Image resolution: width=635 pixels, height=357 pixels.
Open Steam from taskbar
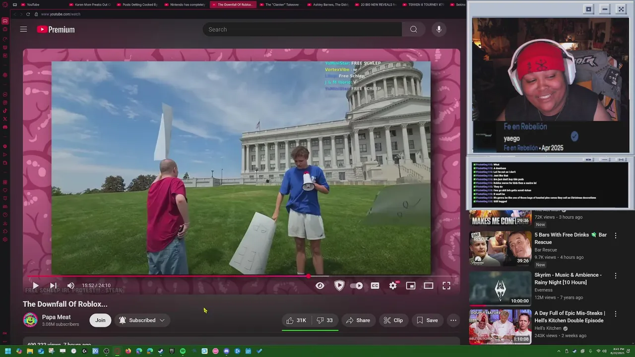point(161,351)
